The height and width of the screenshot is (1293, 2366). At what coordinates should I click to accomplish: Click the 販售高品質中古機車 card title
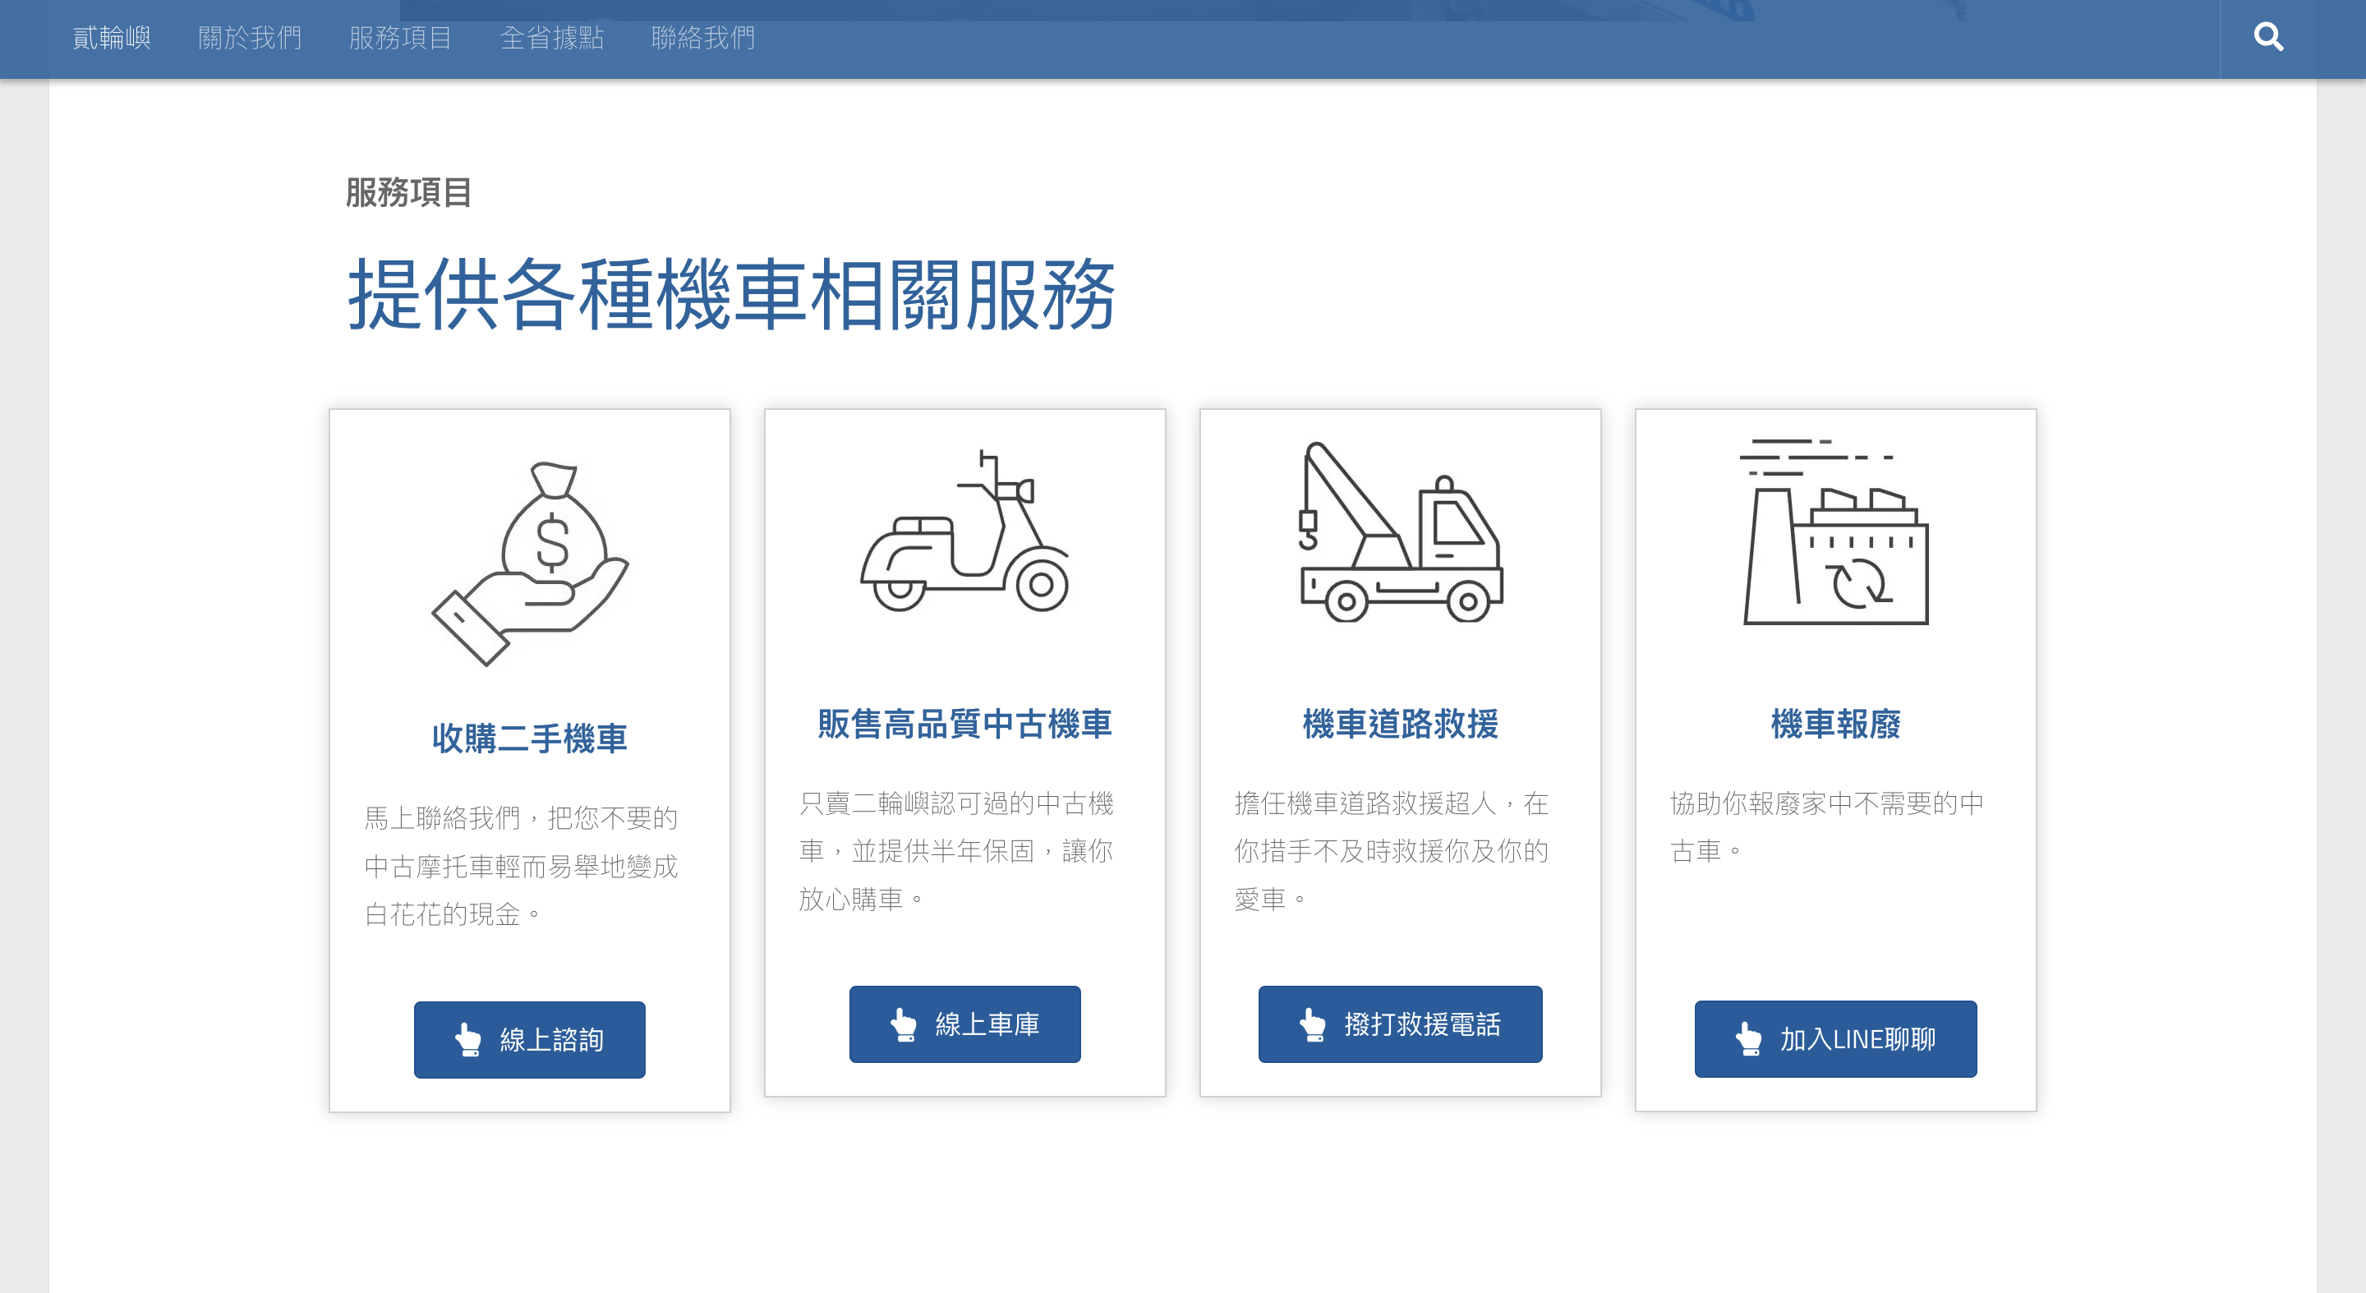964,724
